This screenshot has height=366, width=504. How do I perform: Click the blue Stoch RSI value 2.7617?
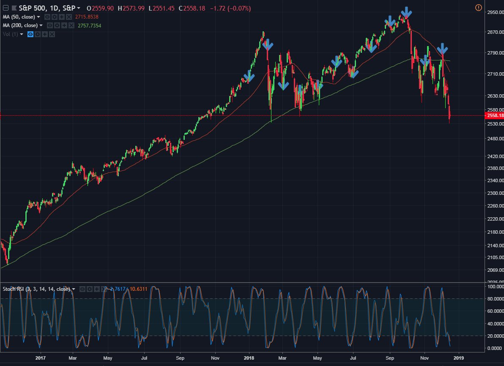click(x=118, y=289)
